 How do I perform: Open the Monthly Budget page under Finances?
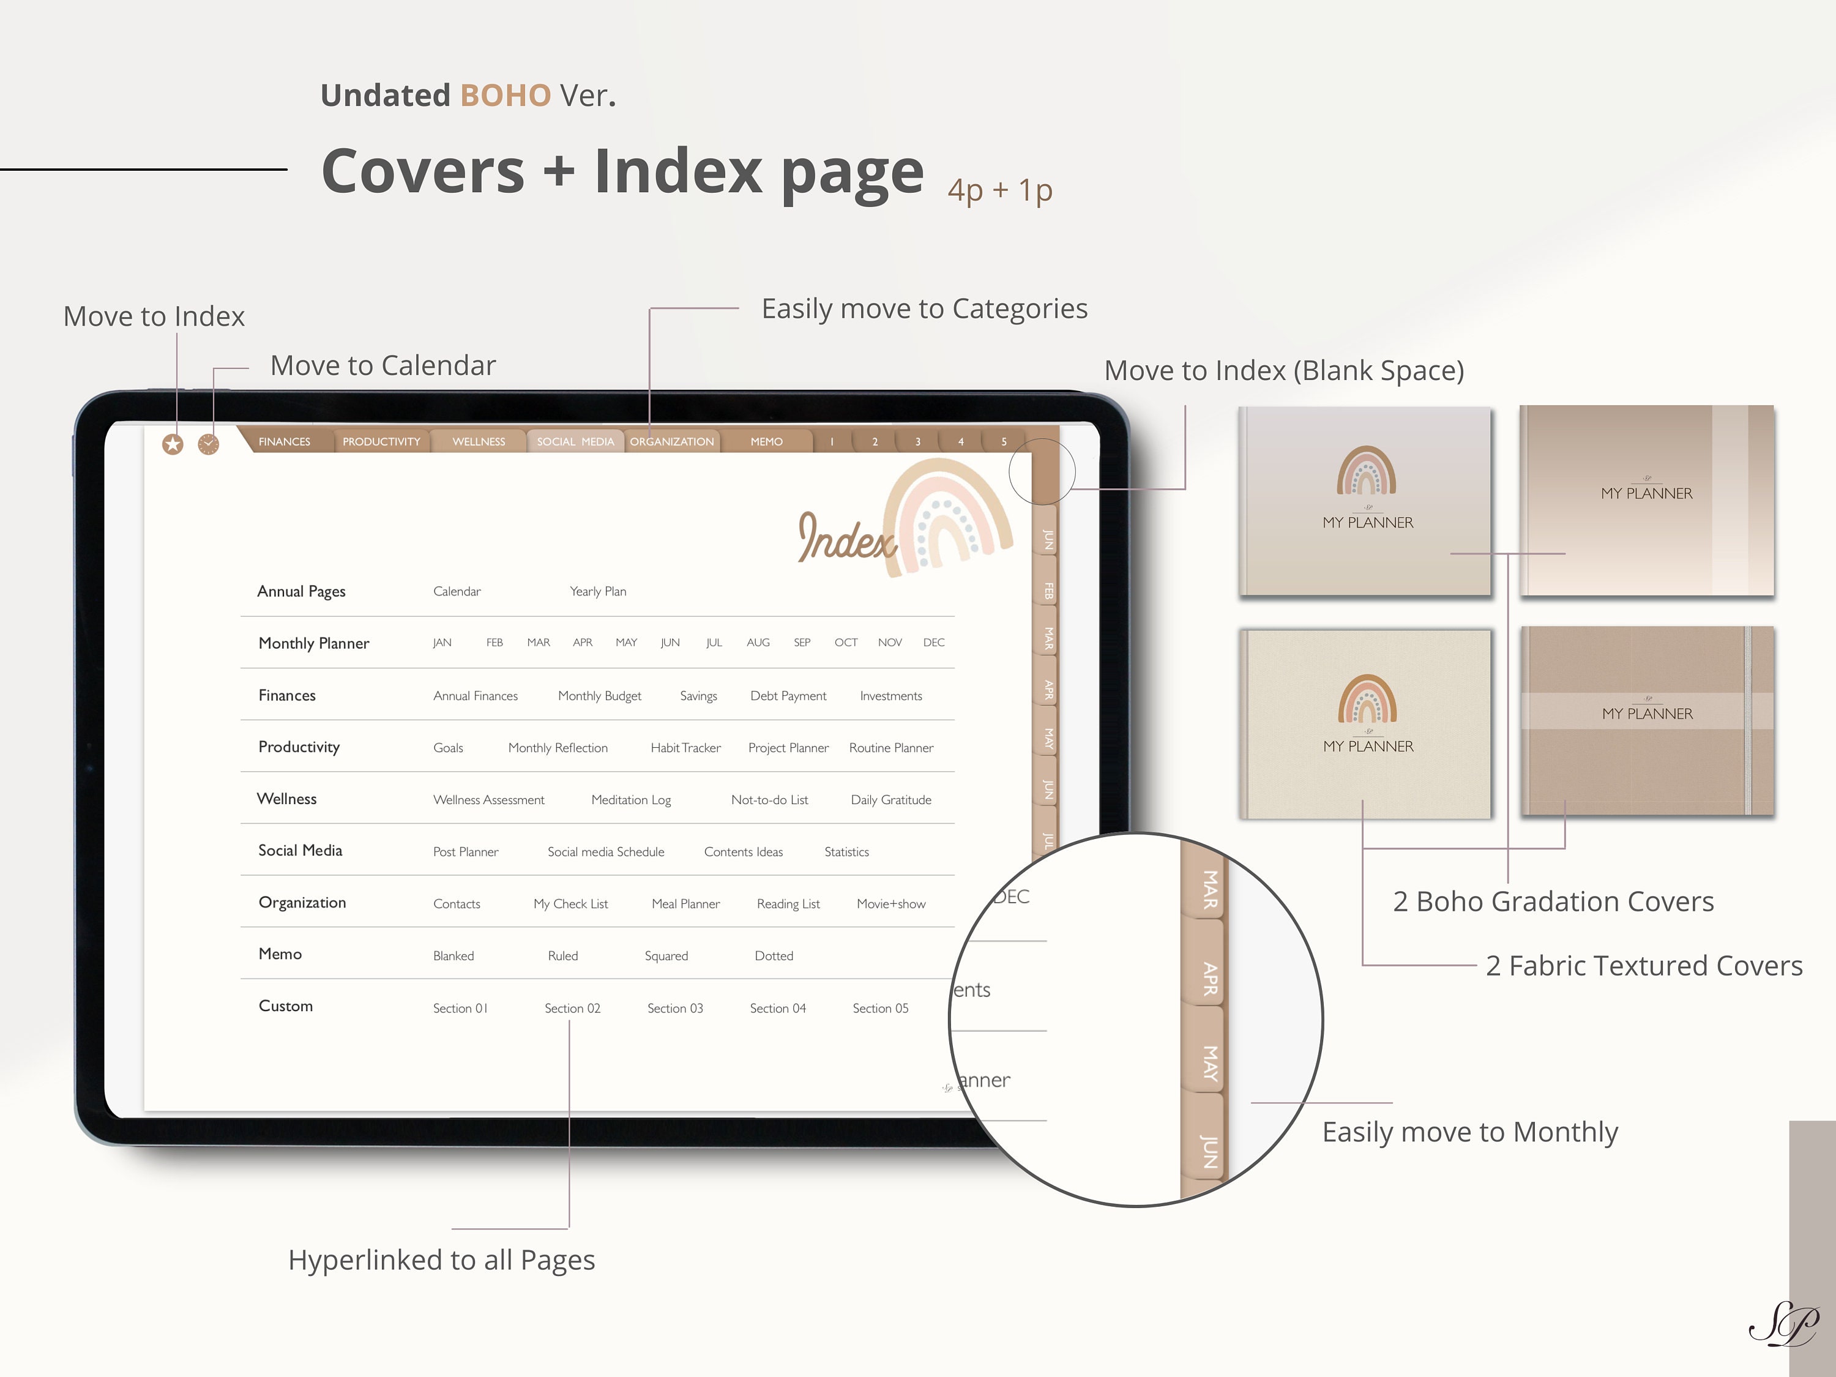[x=599, y=696]
